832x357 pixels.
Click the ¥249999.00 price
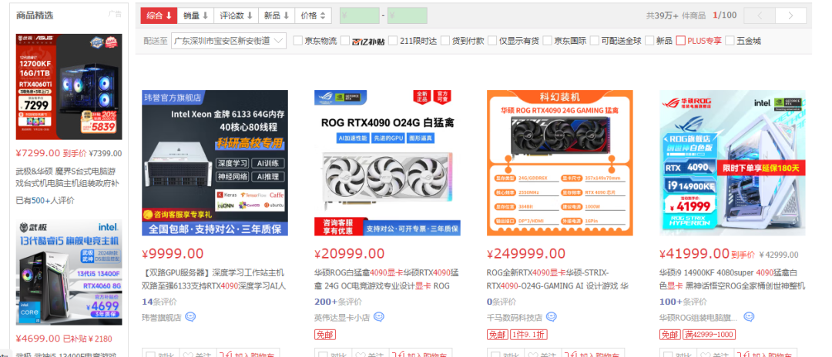[526, 254]
